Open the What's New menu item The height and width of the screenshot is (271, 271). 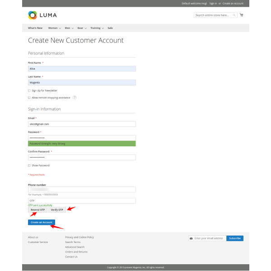(35, 28)
